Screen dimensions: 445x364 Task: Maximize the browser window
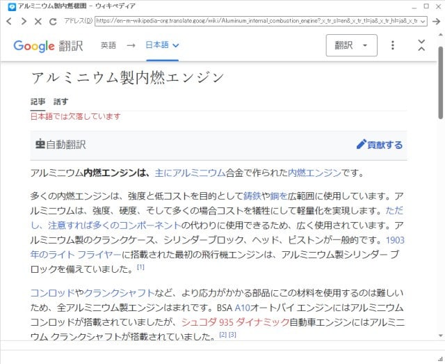pos(426,6)
